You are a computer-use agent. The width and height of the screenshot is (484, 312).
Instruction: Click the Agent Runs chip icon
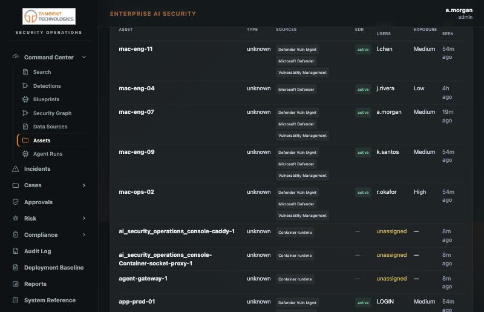25,154
